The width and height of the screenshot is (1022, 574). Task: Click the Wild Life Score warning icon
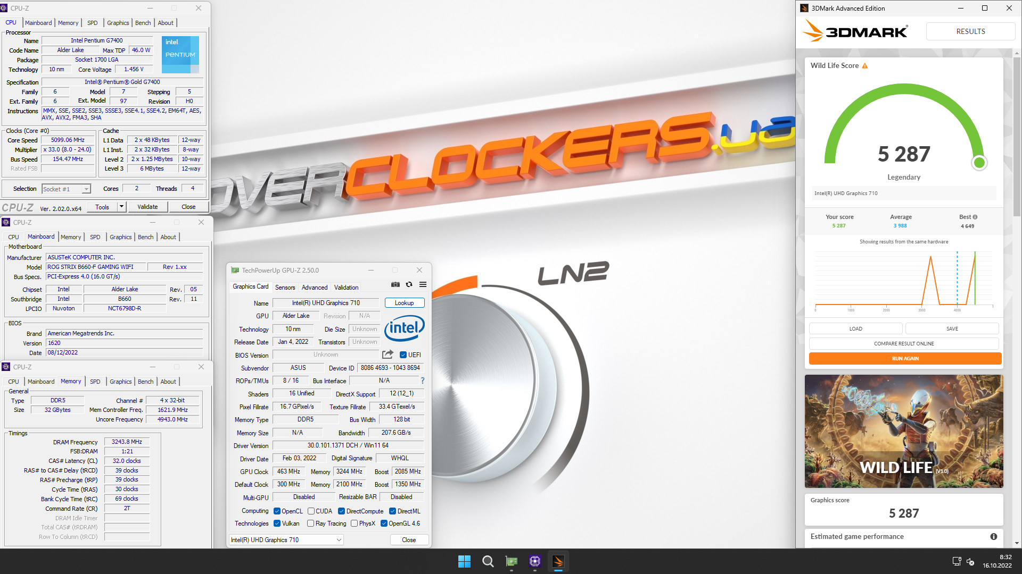(x=865, y=66)
